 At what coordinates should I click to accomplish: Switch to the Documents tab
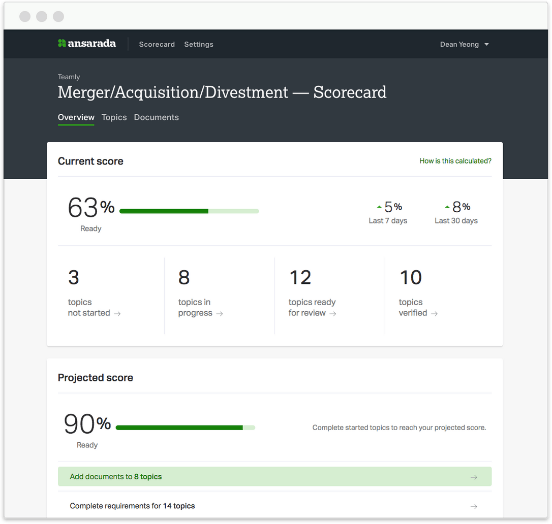[x=156, y=117]
